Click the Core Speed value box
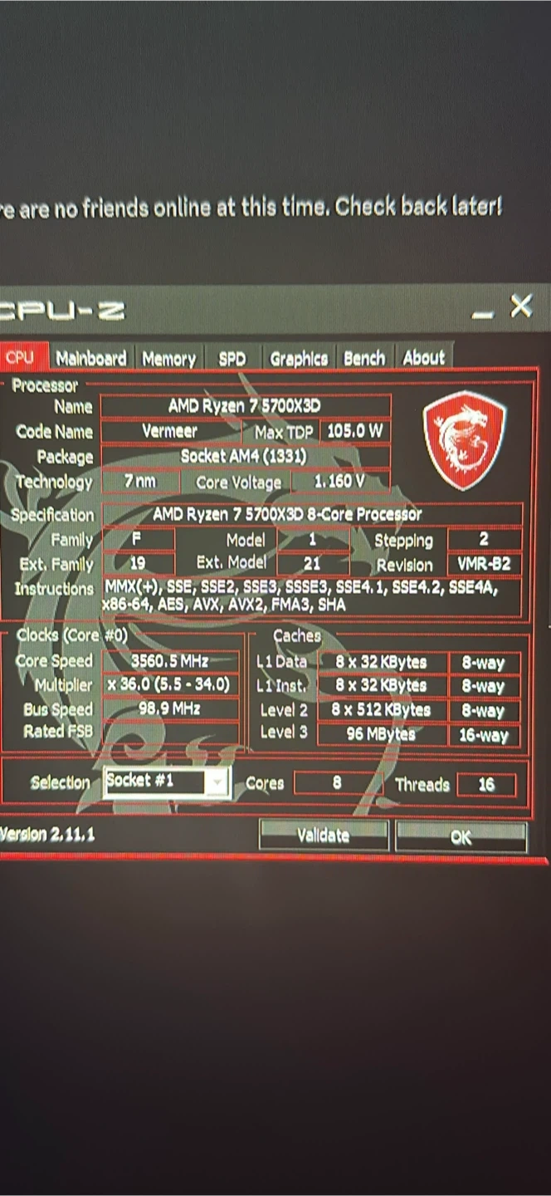 point(170,661)
